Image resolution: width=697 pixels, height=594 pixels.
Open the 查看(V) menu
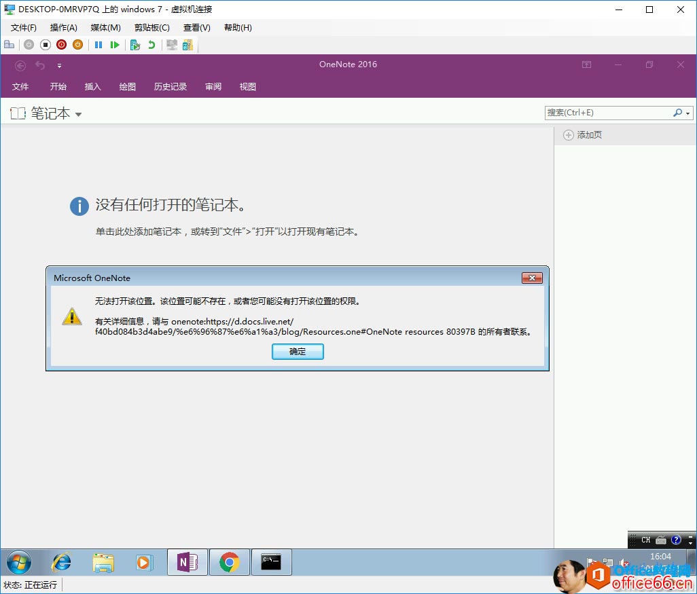point(197,28)
